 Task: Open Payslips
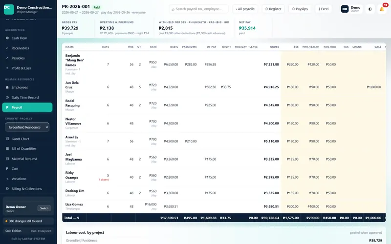pyautogui.click(x=300, y=9)
